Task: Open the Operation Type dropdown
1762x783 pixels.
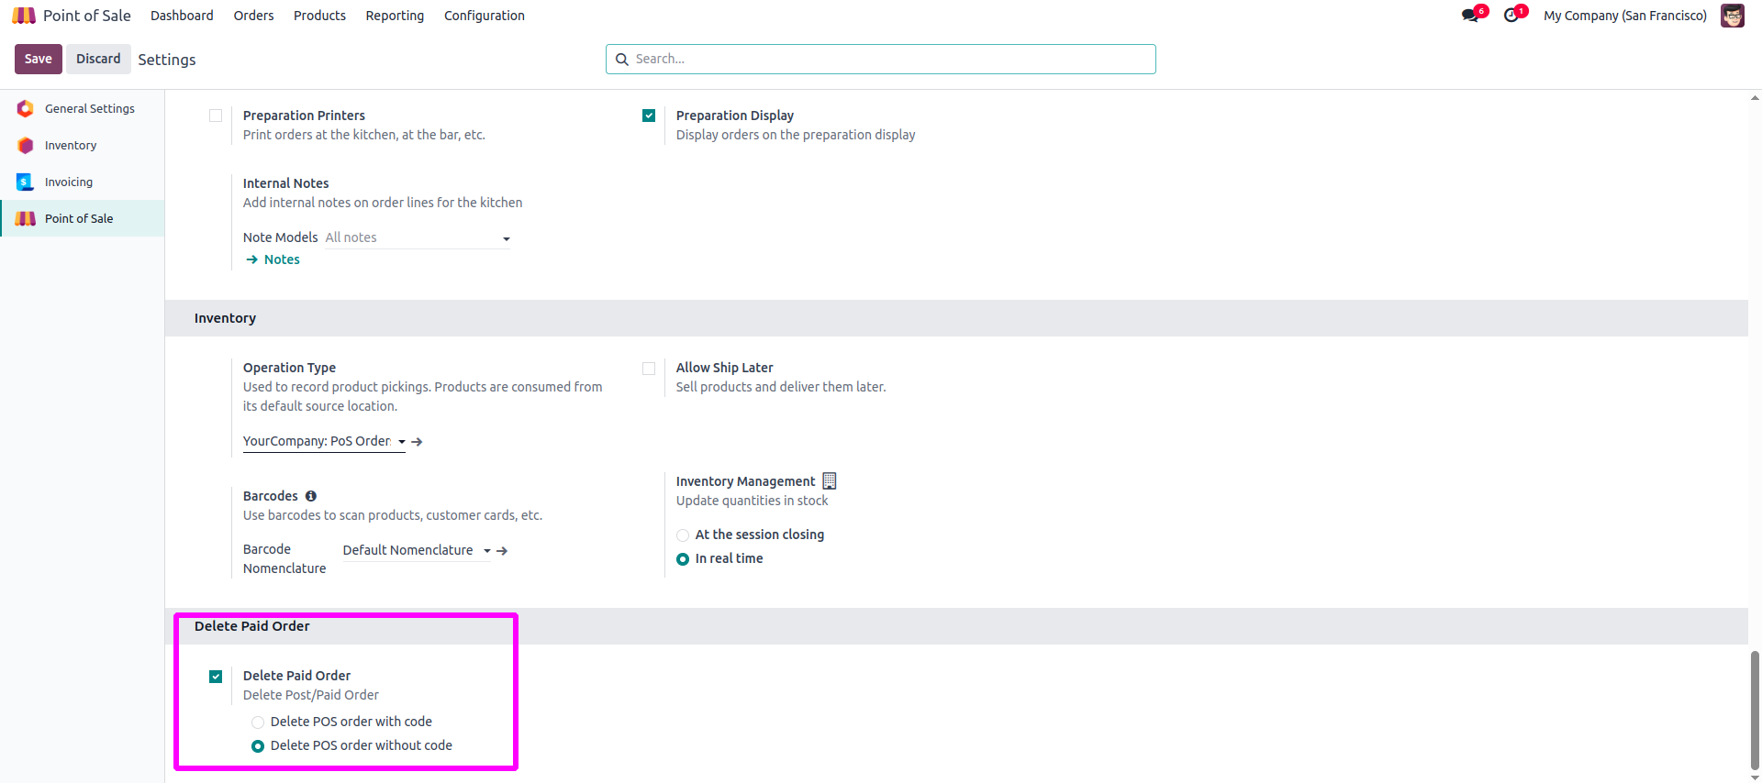Action: pyautogui.click(x=323, y=442)
